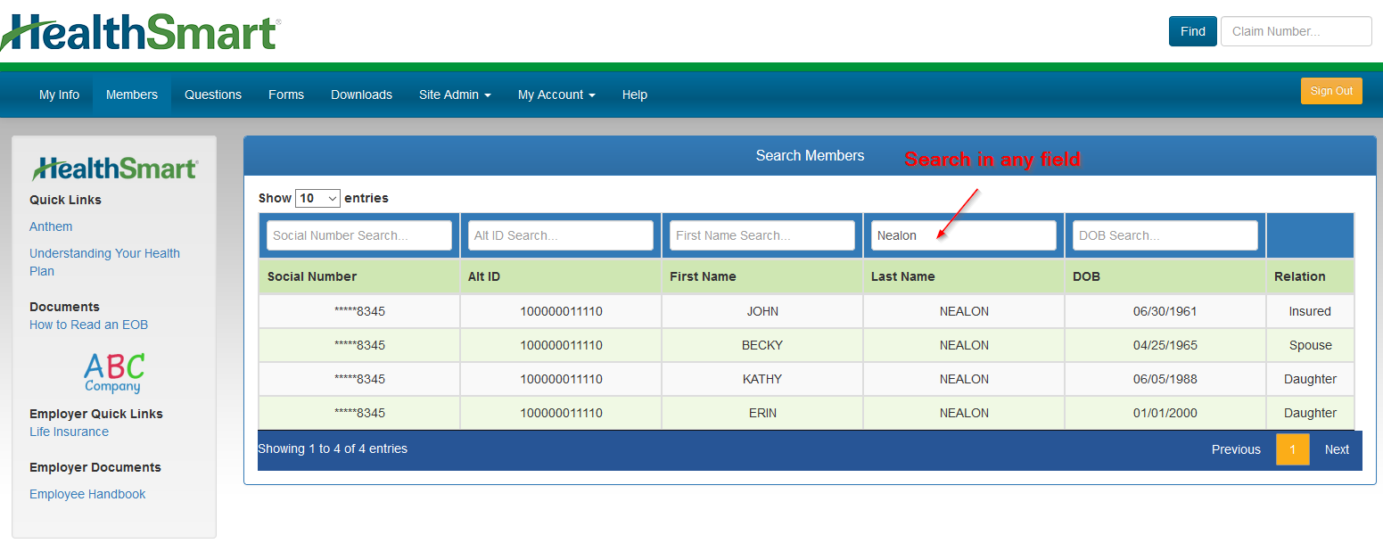Open the Help menu item
The width and height of the screenshot is (1383, 543).
tap(635, 95)
